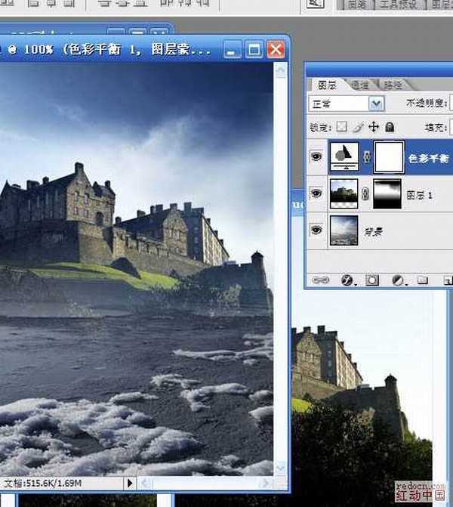453x507 pixels.
Task: Click add layer mask icon
Action: (x=371, y=280)
